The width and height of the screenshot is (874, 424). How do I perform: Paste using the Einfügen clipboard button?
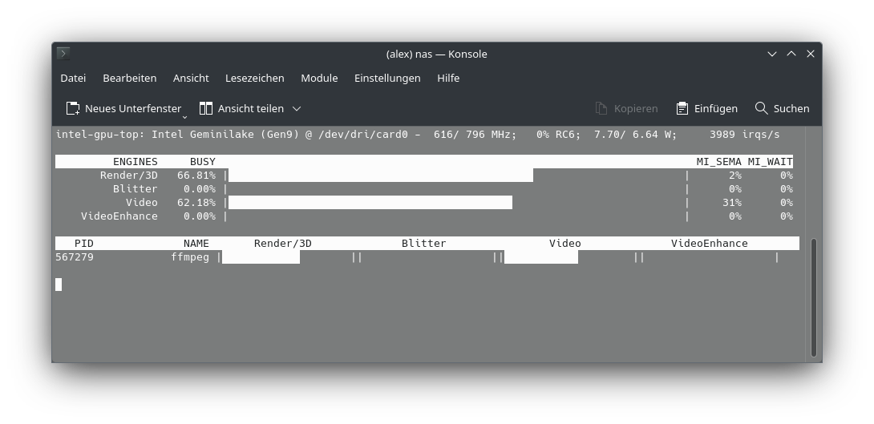[x=706, y=108]
